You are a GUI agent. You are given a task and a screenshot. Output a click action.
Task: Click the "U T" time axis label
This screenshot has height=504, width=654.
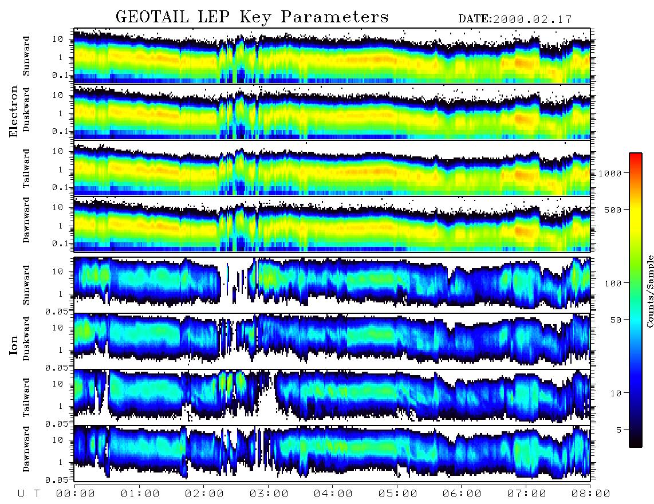coord(29,494)
